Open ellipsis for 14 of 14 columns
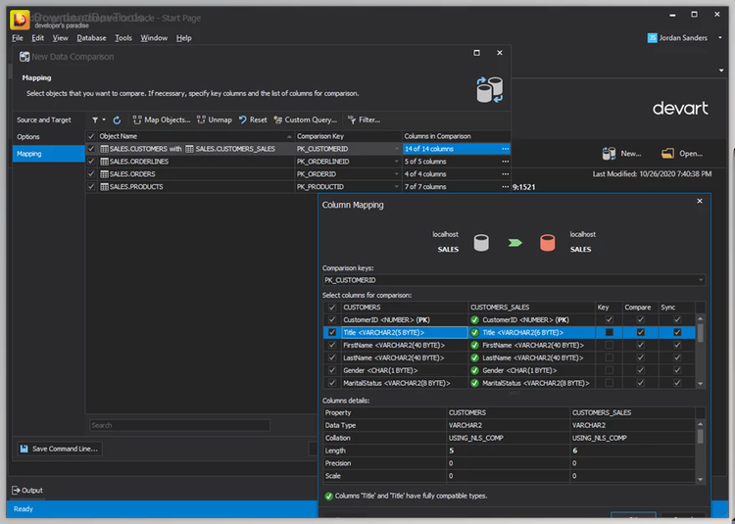The height and width of the screenshot is (524, 735). (505, 149)
